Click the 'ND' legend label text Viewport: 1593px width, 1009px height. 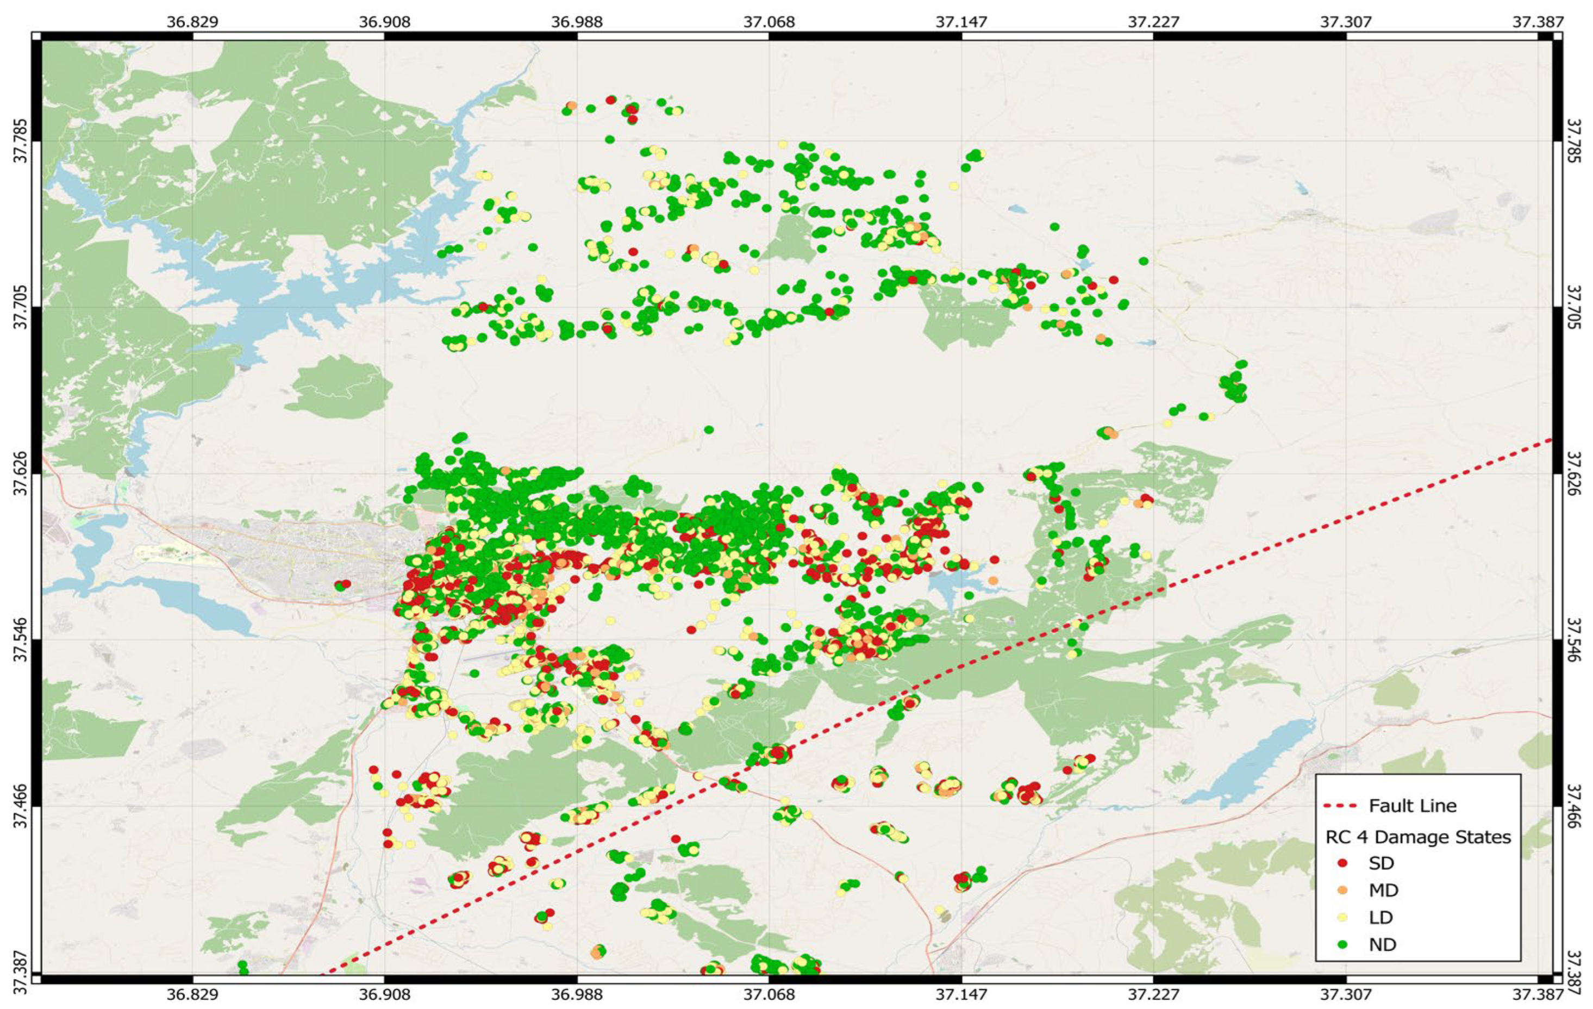[x=1383, y=944]
